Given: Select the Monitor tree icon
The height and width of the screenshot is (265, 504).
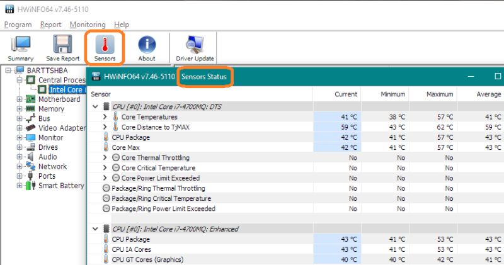Looking at the screenshot, I should point(30,137).
